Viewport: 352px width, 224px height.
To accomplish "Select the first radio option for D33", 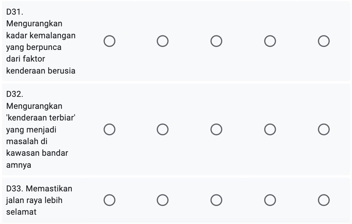I will [x=109, y=200].
